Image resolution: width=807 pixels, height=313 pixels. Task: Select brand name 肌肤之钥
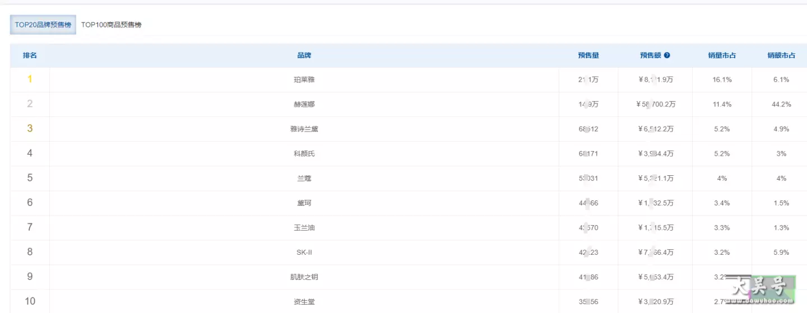(304, 277)
